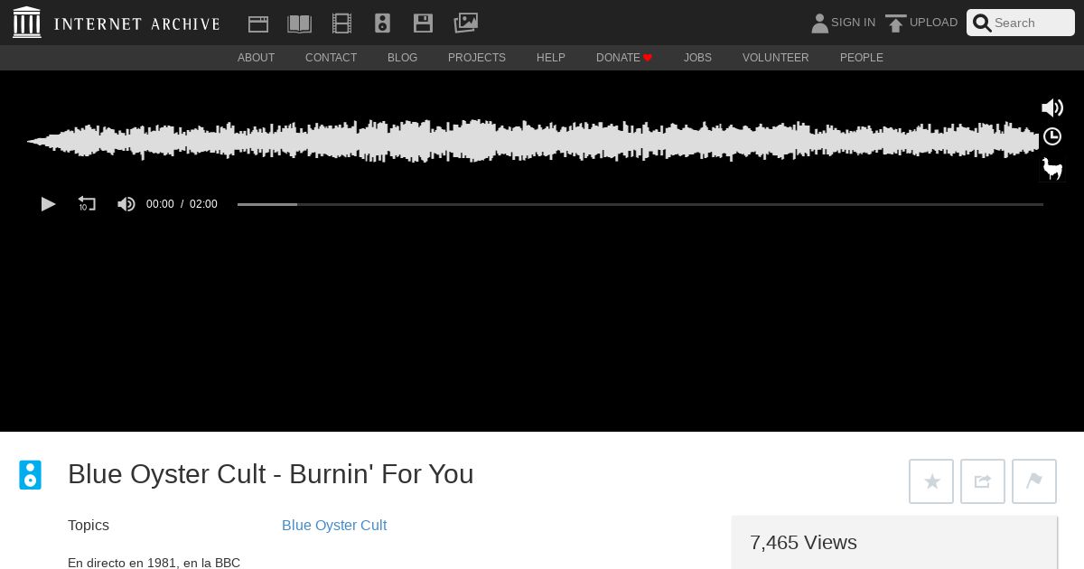The width and height of the screenshot is (1084, 569).
Task: Open the BLOG menu item
Action: [x=402, y=58]
